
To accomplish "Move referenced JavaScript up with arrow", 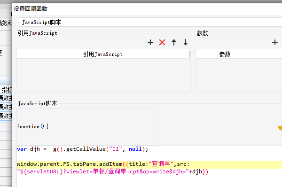I will click(174, 42).
